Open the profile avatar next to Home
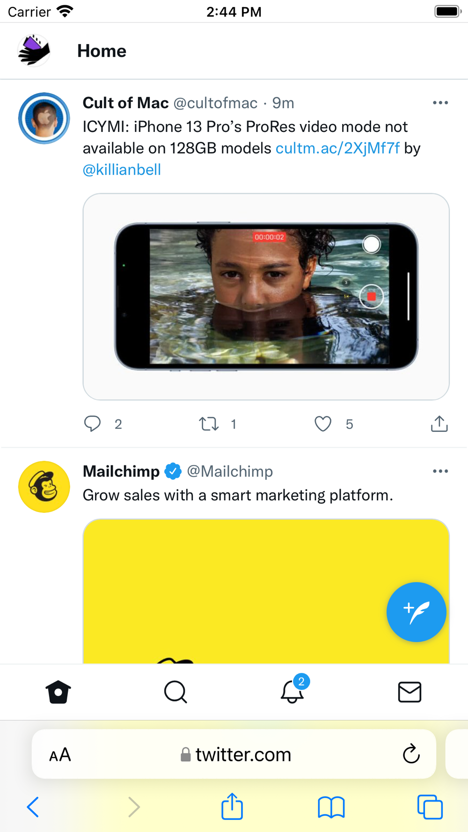Screen dimensions: 468x832 [34, 51]
